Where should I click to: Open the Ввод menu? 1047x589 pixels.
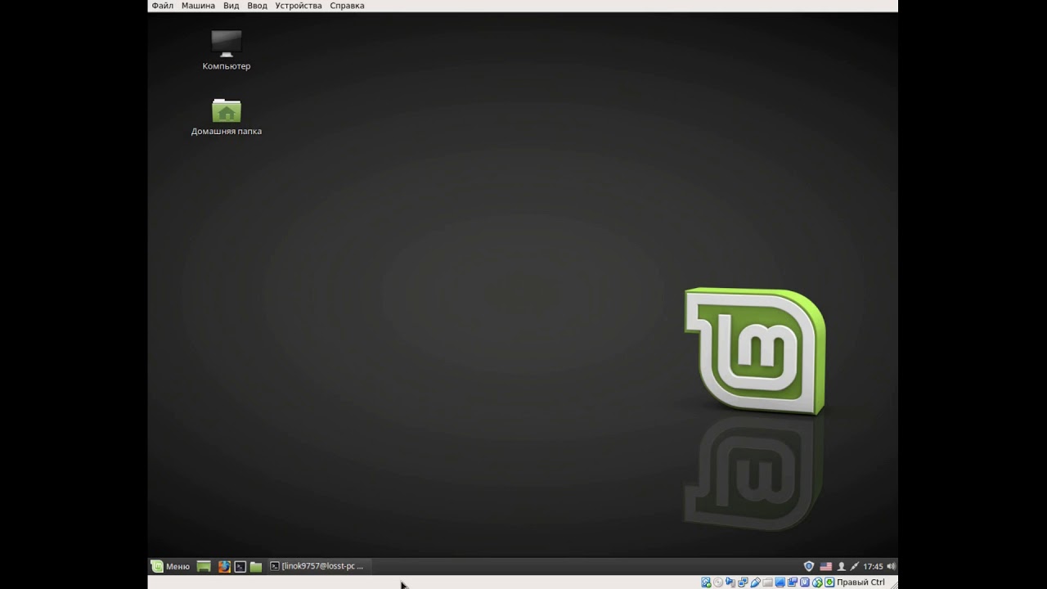257,6
